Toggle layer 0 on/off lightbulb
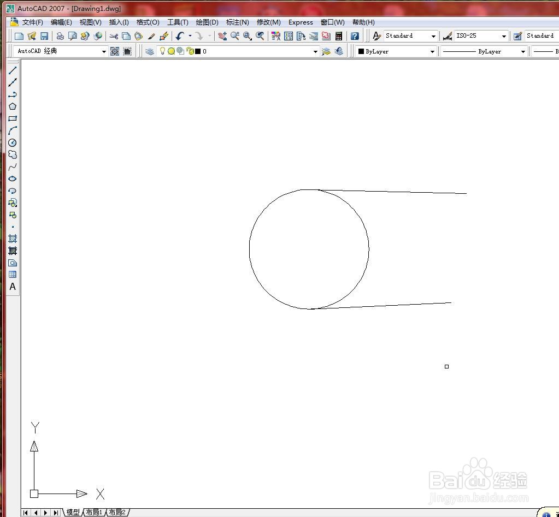This screenshot has height=517, width=559. 162,51
